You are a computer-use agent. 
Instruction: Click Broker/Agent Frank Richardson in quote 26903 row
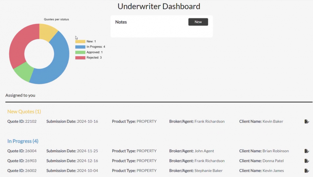197,161
